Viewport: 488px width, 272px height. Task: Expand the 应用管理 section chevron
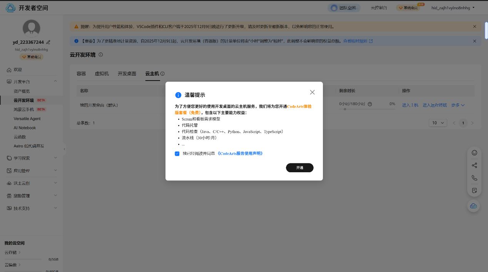click(55, 170)
